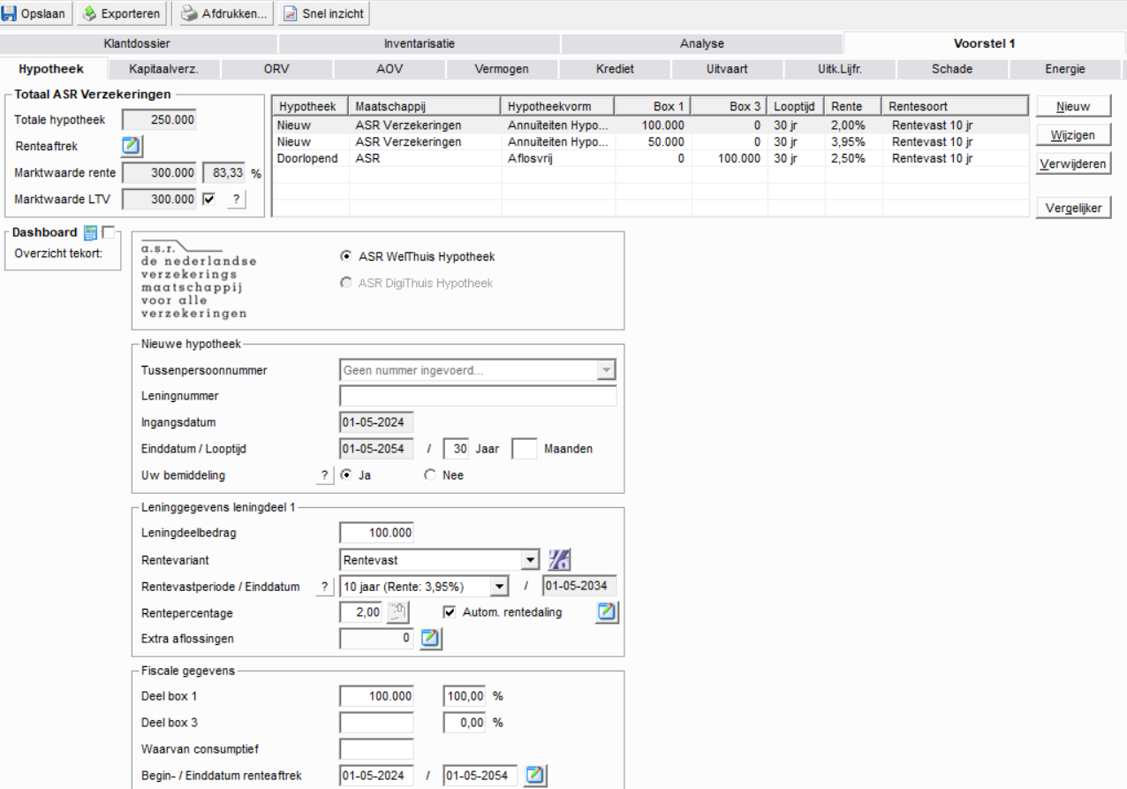This screenshot has width=1127, height=789.
Task: Open the Krediet sub-tab
Action: click(615, 69)
